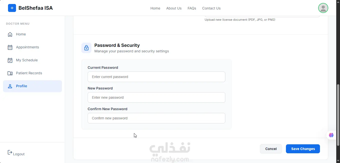Open the user avatar profile icon

pyautogui.click(x=323, y=8)
